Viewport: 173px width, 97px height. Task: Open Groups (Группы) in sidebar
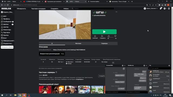(x=5, y=35)
